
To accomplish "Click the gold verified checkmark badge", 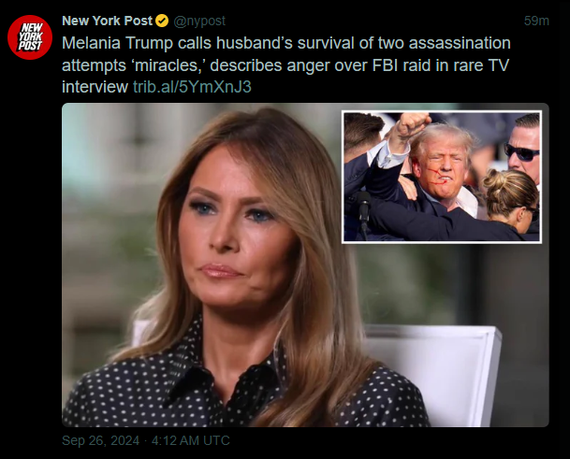I will [162, 22].
